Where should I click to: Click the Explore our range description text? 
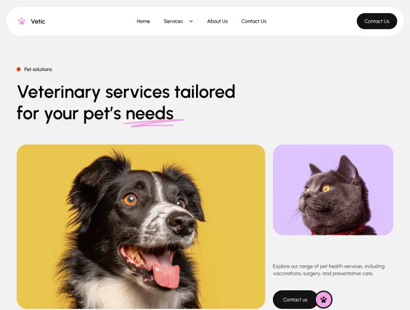329,269
